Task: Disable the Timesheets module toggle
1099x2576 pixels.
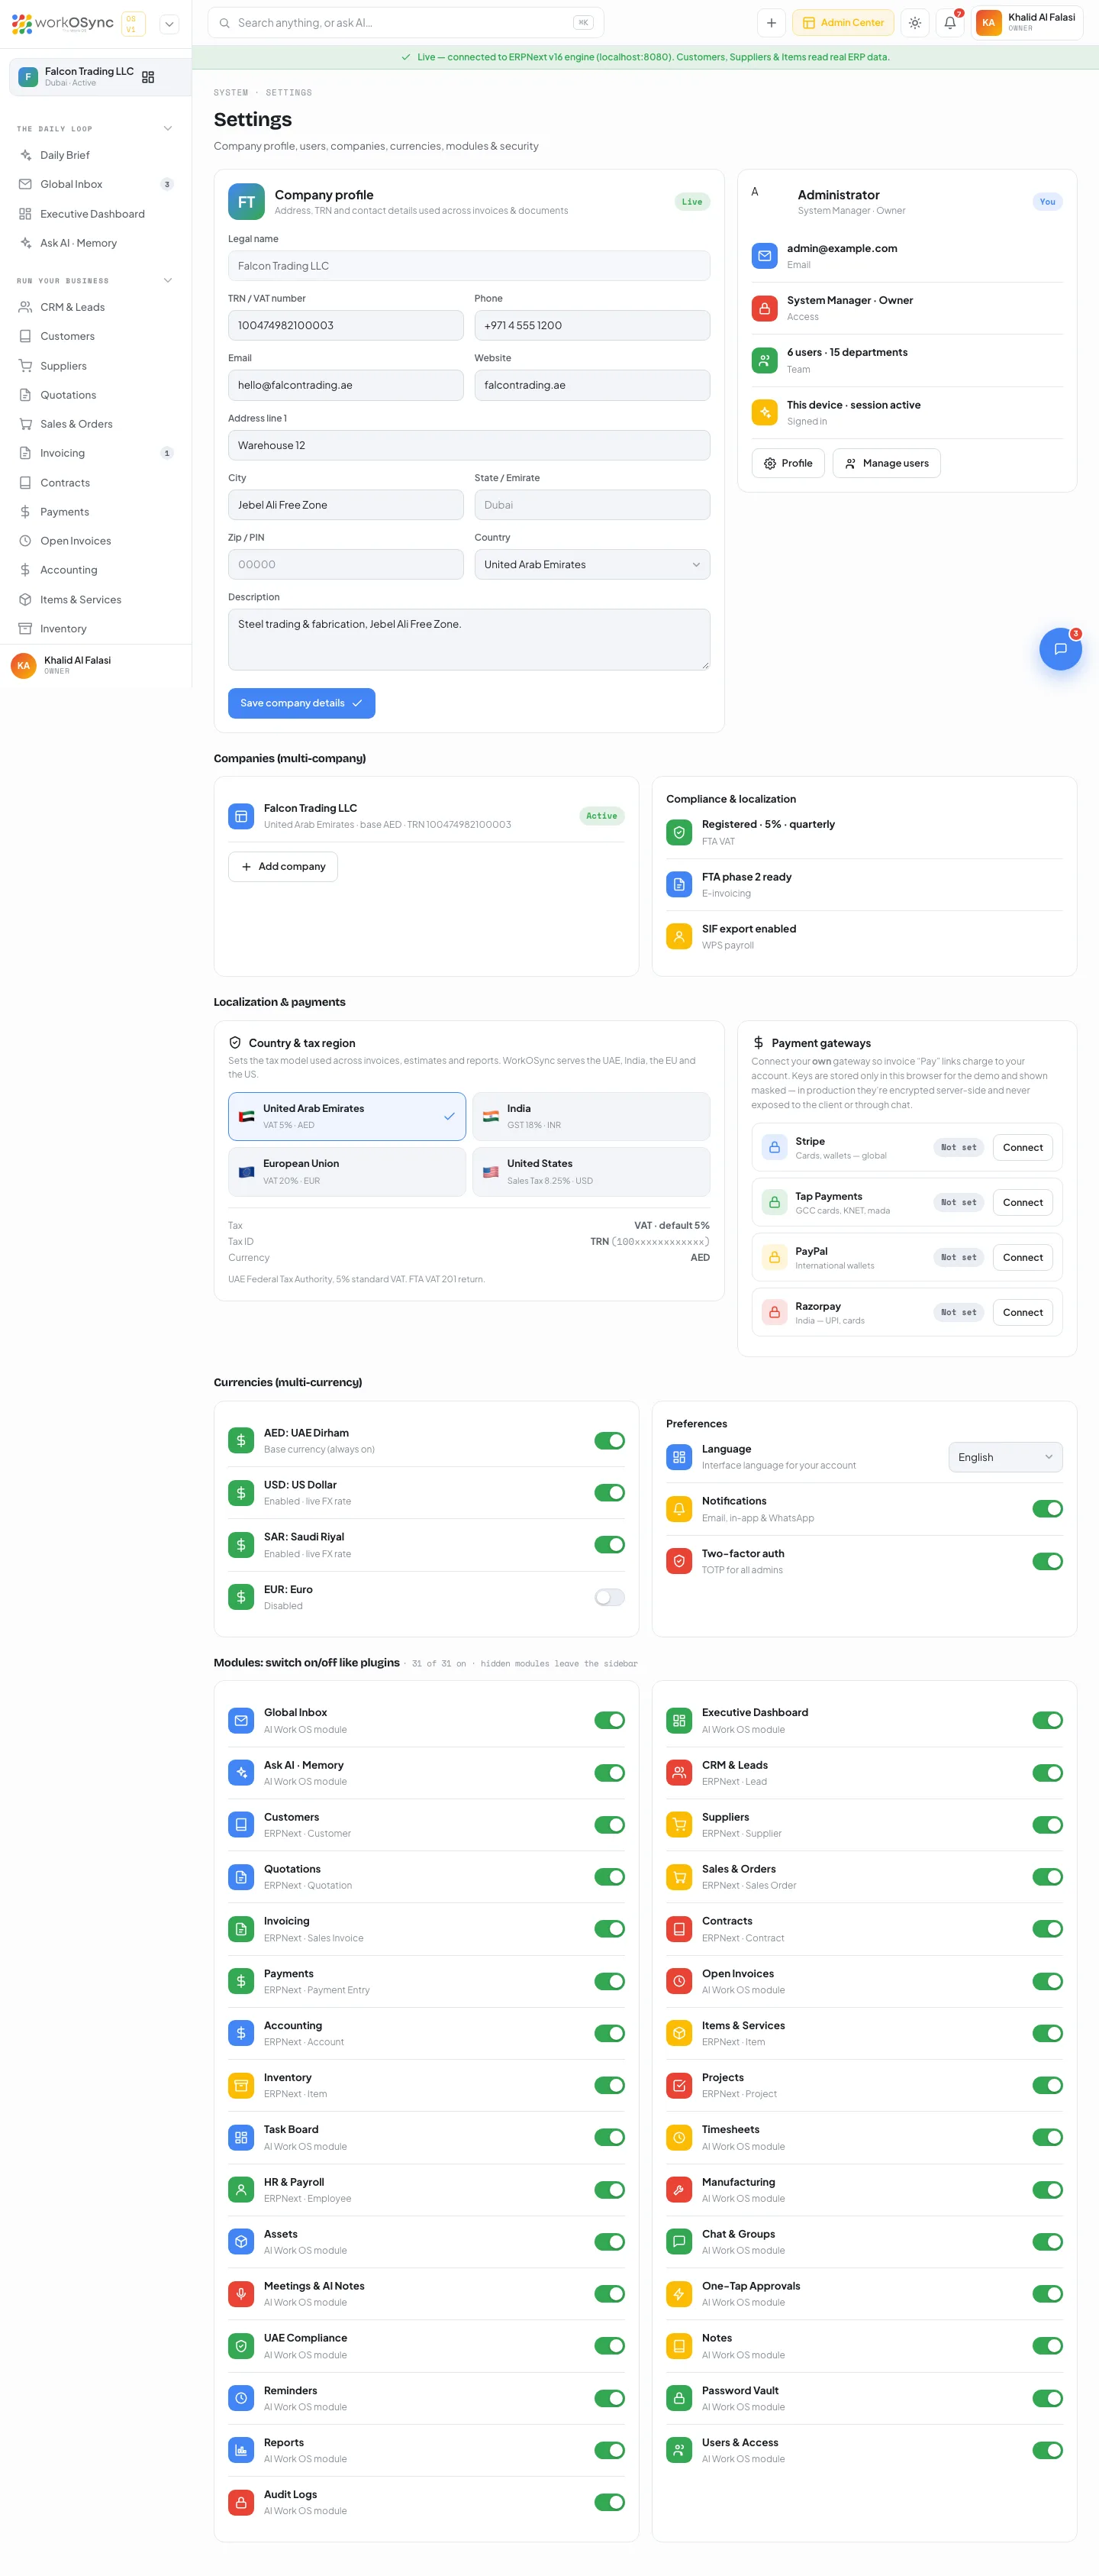Action: (x=1047, y=2137)
